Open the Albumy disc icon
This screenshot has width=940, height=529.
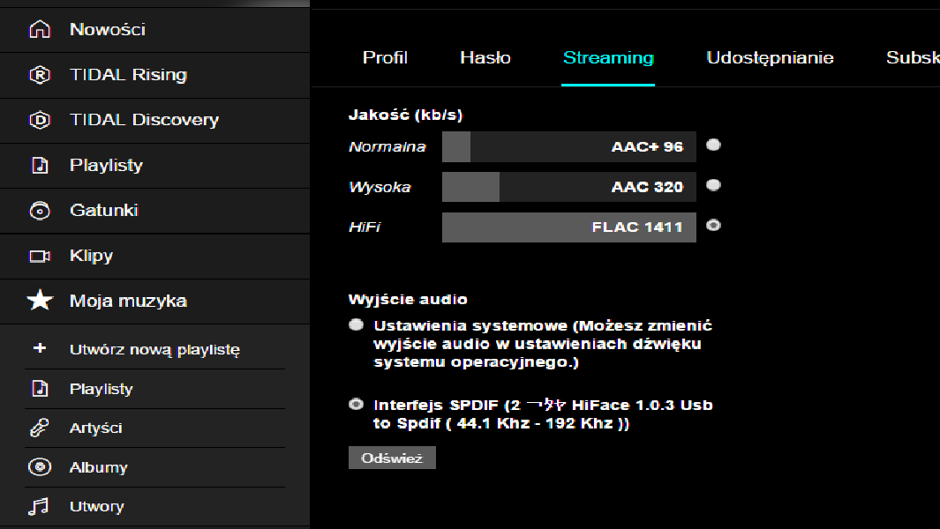(40, 466)
